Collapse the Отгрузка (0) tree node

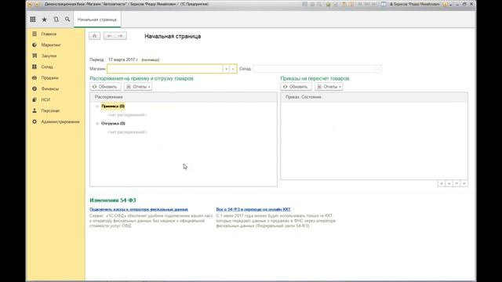97,124
